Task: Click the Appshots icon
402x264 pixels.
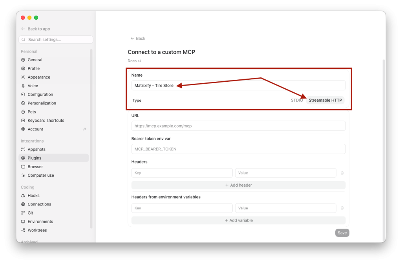Action: (23, 149)
